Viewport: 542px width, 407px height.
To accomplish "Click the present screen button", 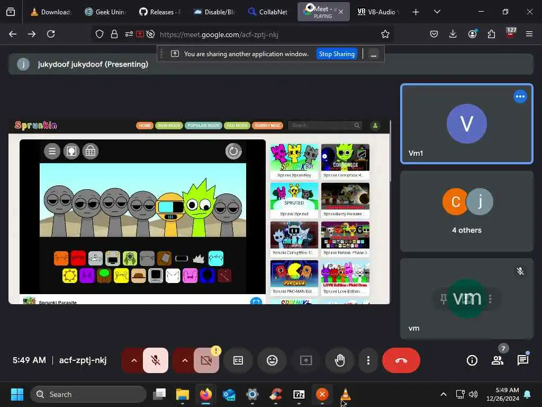I will (x=306, y=360).
